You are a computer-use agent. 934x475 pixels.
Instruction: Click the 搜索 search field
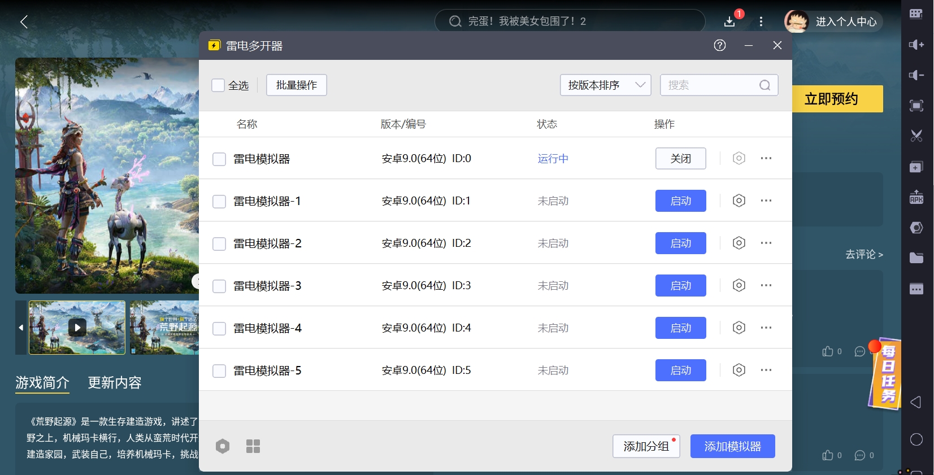point(711,85)
